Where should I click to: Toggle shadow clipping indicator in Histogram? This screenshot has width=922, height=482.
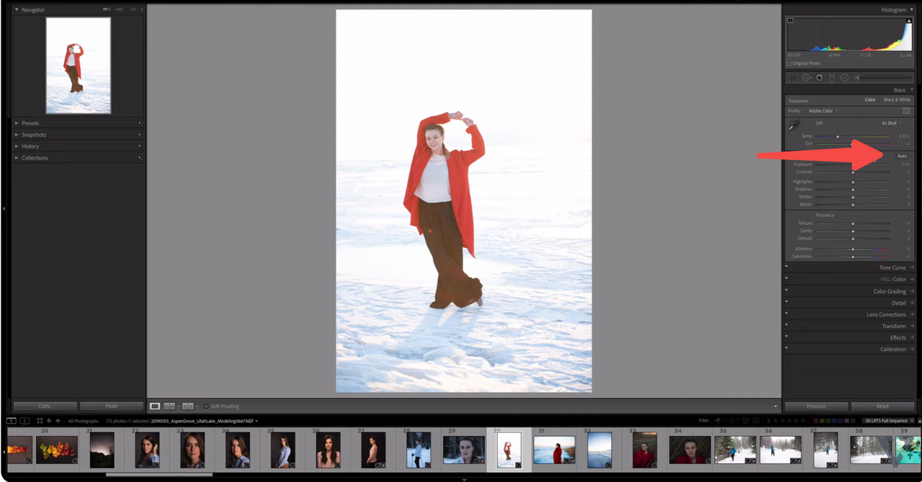[790, 21]
